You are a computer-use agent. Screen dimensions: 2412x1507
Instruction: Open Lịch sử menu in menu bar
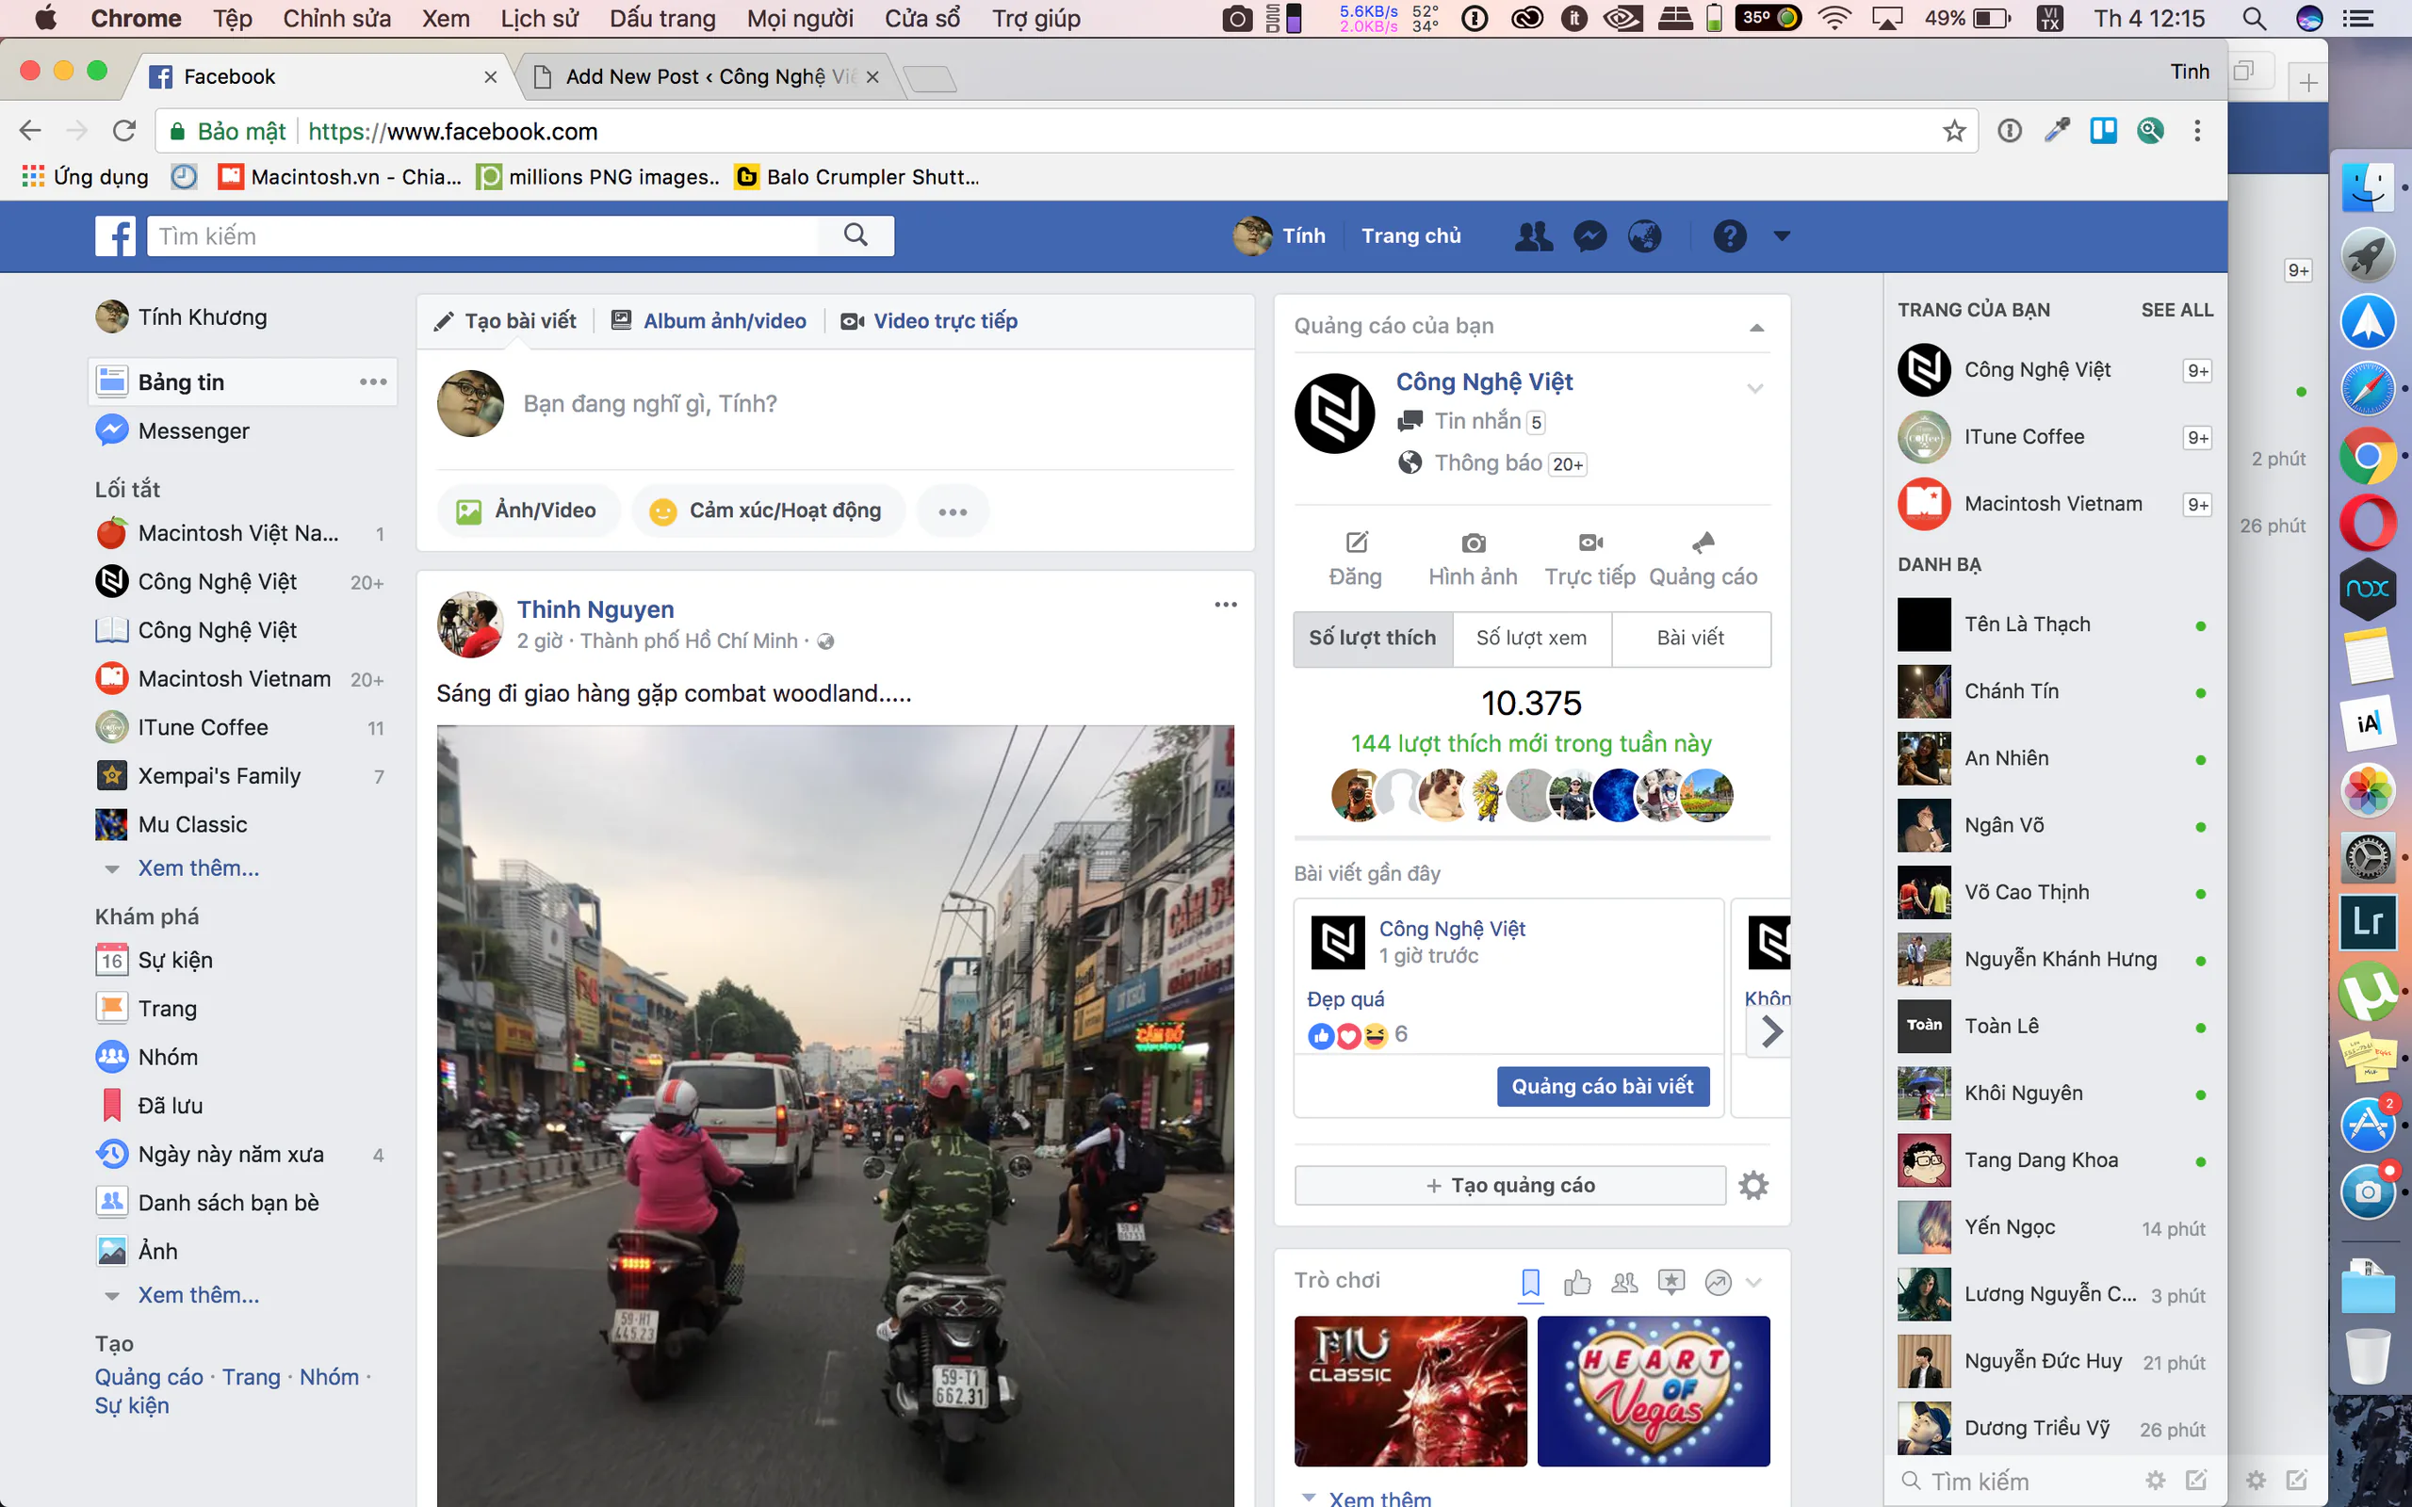pos(538,18)
